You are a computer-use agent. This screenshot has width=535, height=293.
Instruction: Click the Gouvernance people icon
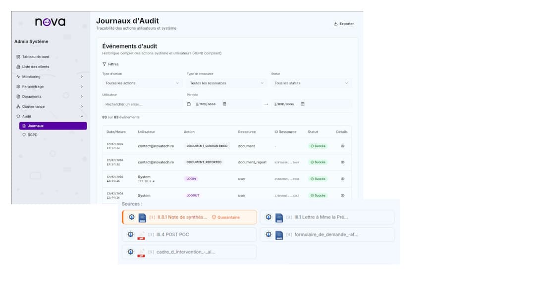tap(18, 106)
